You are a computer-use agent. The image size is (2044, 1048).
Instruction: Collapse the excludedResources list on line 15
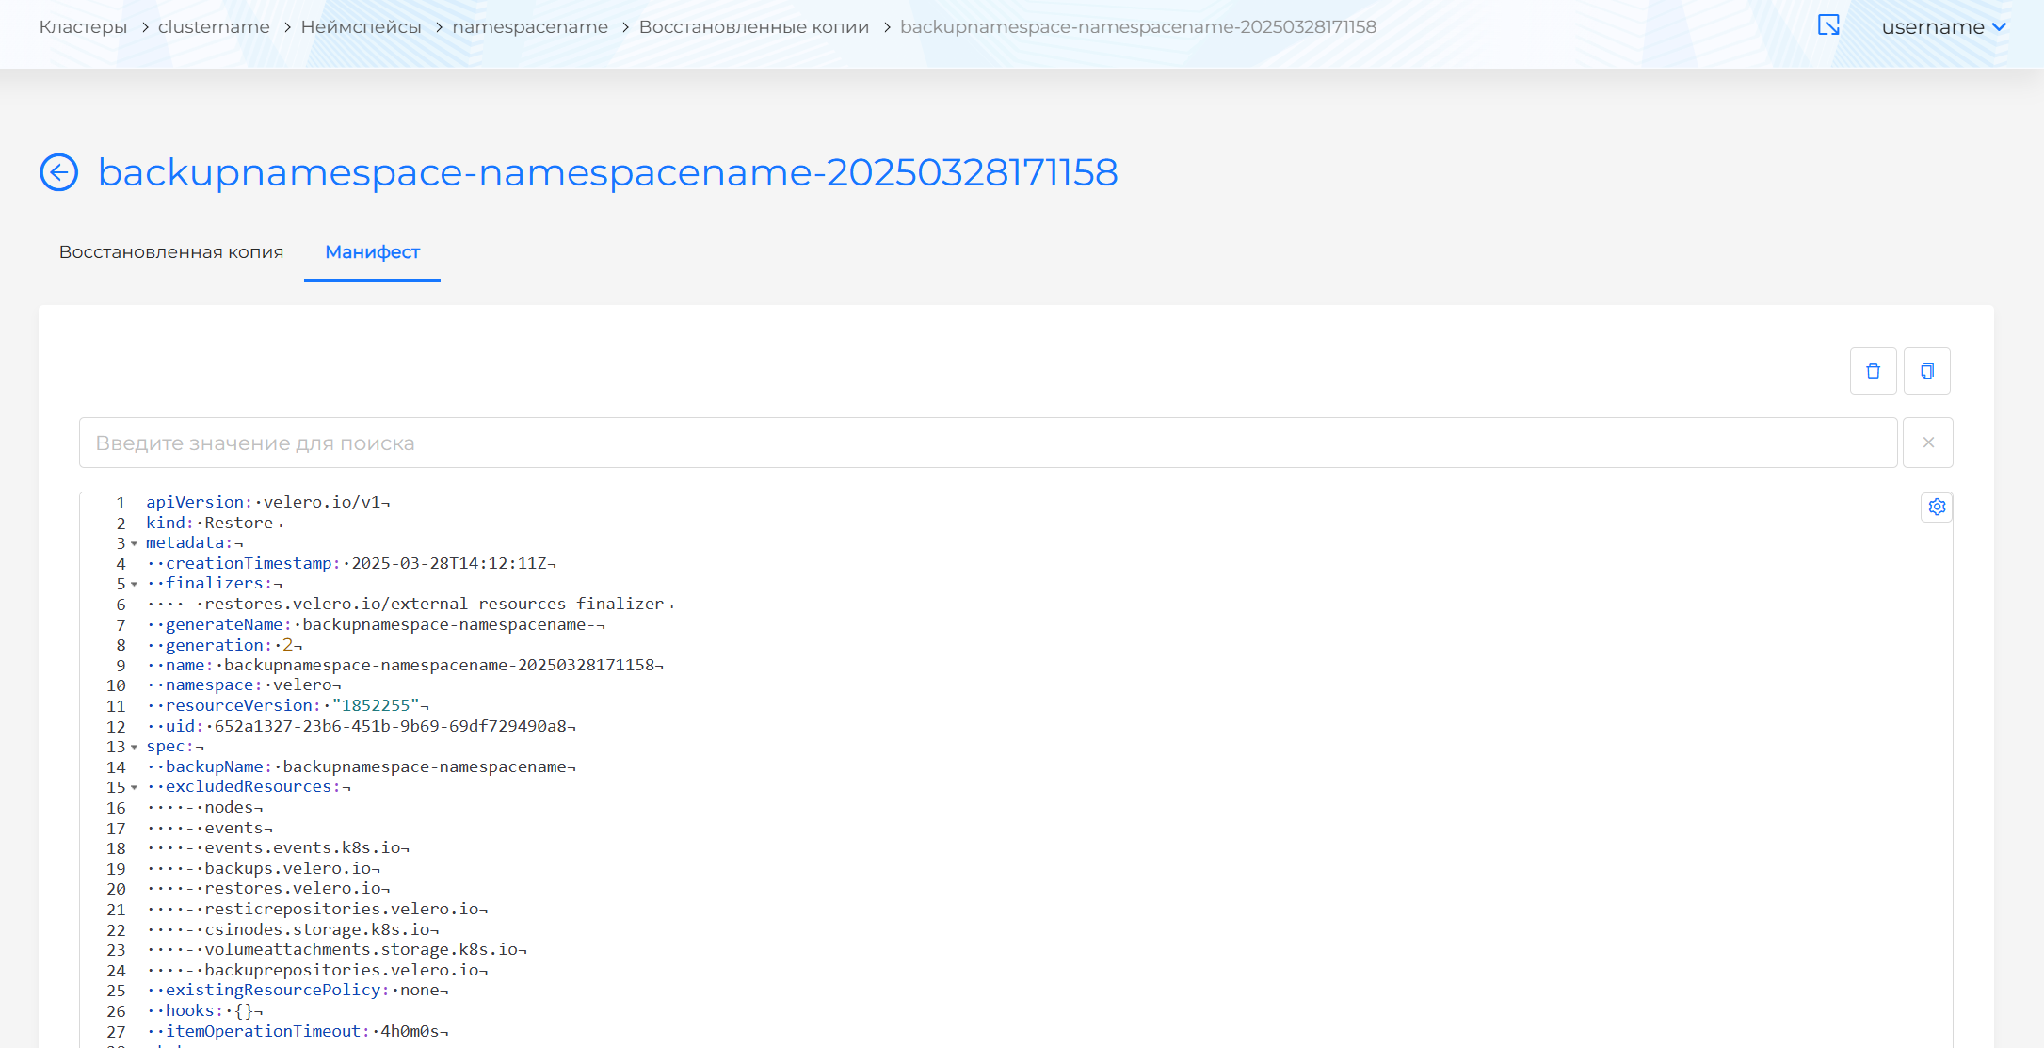point(133,786)
